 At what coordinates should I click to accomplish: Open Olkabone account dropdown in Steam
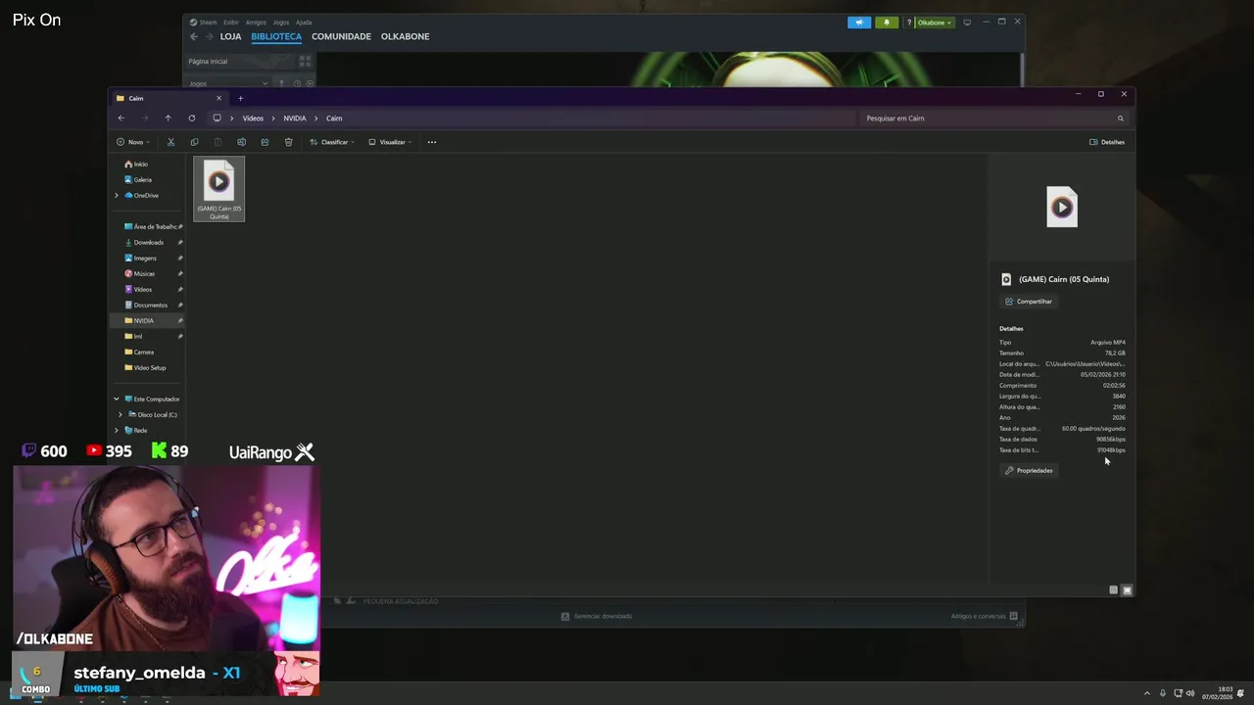(x=935, y=23)
